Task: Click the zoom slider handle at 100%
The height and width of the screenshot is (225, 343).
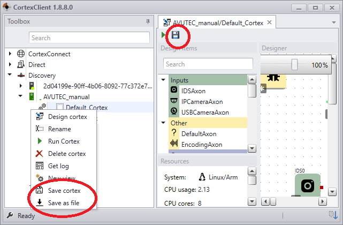Action: tap(294, 65)
